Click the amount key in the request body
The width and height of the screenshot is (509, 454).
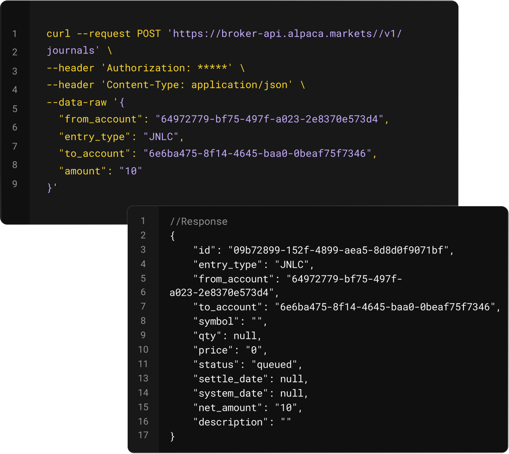click(x=83, y=171)
